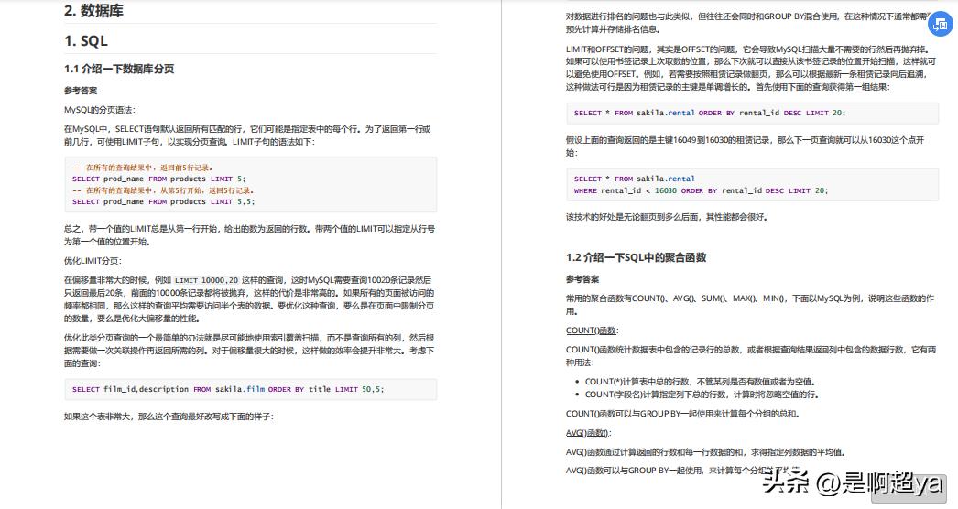
Task: Click bullet "COUNT(字段名)计算指定列下总的行数"
Action: click(x=702, y=395)
